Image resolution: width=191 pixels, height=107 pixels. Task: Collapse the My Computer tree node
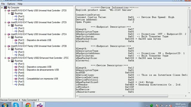[x=2, y=7]
